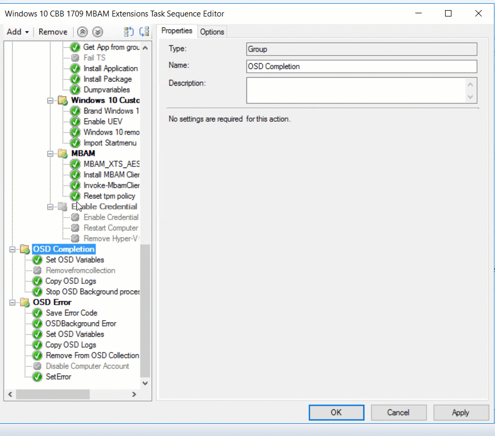Open the Add dropdown menu
The height and width of the screenshot is (436, 495).
(x=17, y=32)
